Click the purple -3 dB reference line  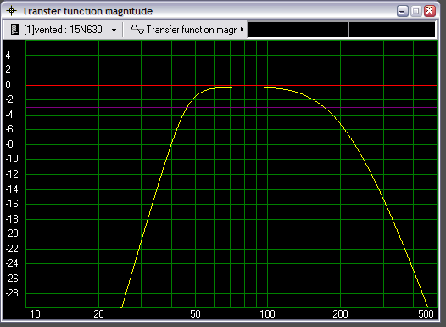click(231, 107)
